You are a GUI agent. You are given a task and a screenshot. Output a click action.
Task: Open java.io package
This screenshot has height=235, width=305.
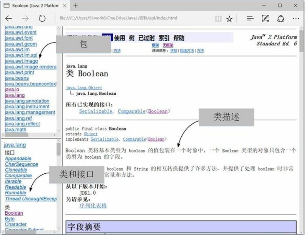12,89
